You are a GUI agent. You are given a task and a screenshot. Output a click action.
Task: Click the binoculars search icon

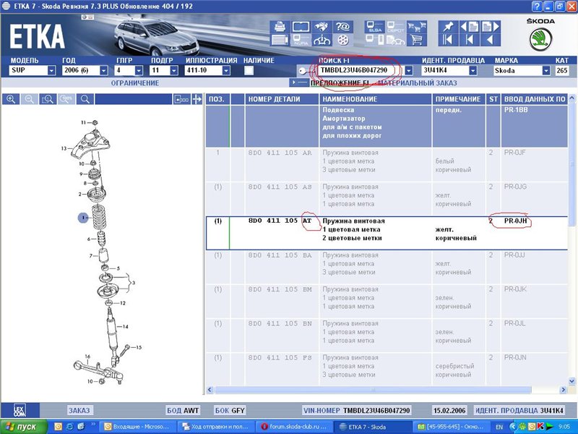[322, 27]
